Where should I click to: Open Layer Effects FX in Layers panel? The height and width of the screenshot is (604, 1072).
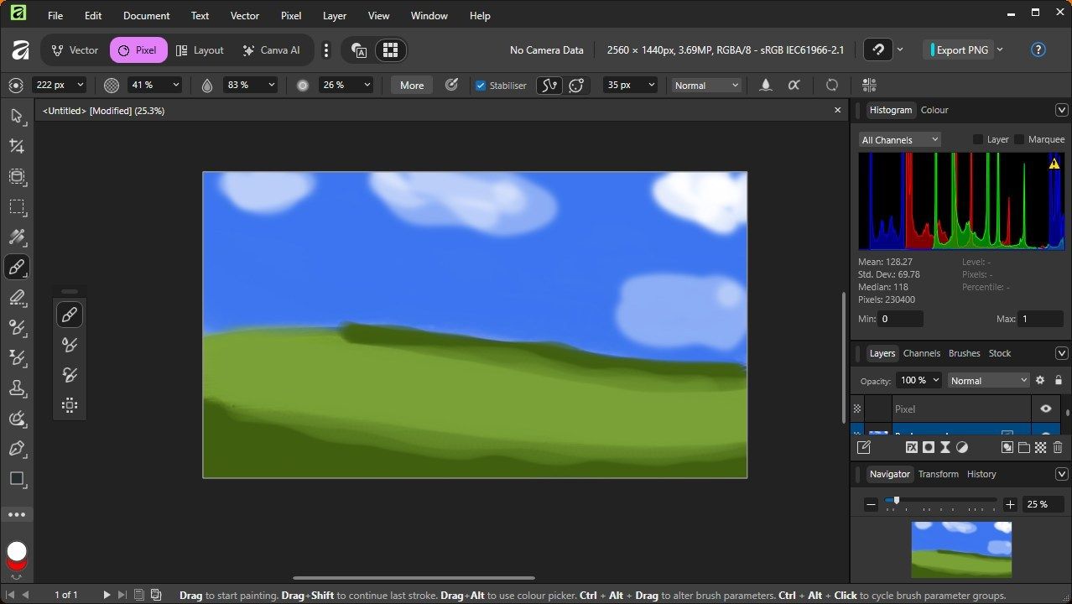[x=912, y=448]
